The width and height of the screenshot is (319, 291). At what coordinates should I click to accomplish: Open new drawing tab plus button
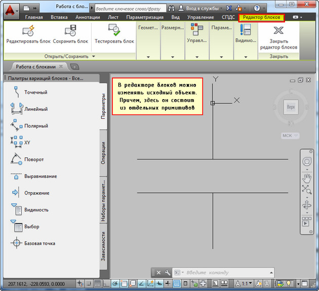click(x=74, y=67)
